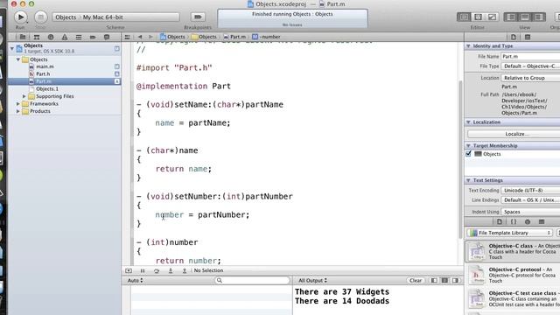Clear the console output

click(416, 280)
